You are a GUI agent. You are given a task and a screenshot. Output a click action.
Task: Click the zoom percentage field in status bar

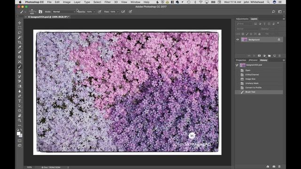29,167
